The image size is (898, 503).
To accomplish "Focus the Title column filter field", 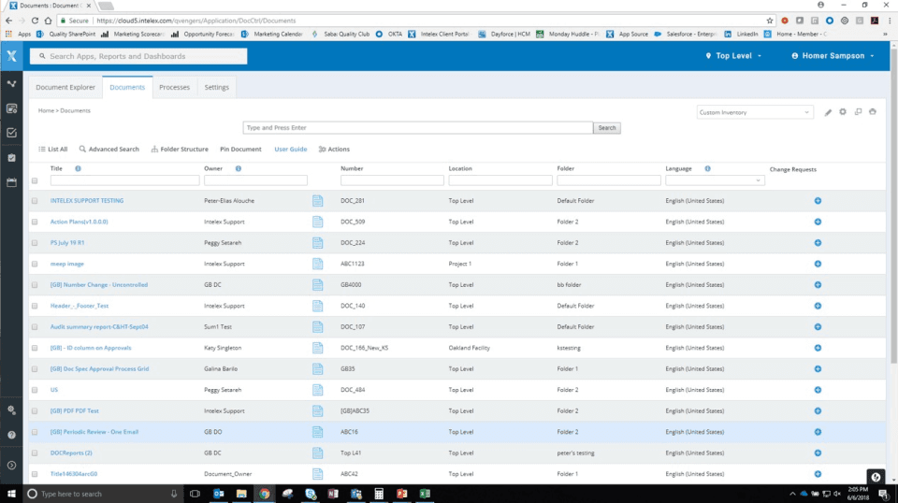I will click(x=124, y=180).
